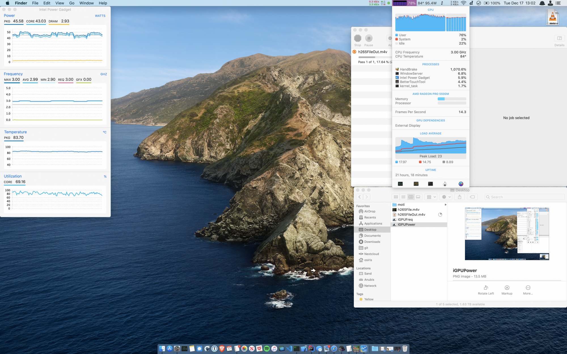The width and height of the screenshot is (567, 354).
Task: Click the Finder search field
Action: coord(524,197)
